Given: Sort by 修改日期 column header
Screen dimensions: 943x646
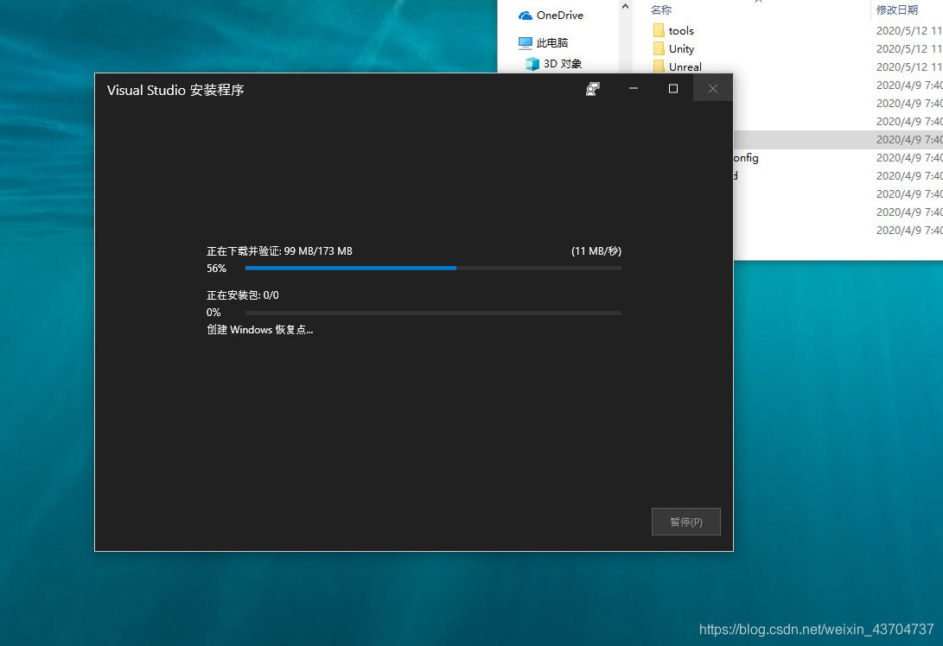Looking at the screenshot, I should pos(896,10).
